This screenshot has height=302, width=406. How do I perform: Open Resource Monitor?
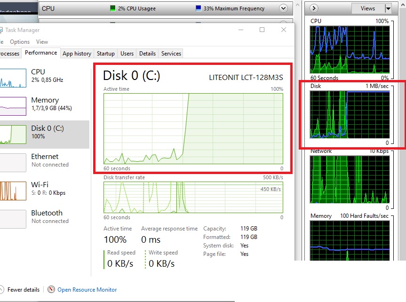click(87, 289)
